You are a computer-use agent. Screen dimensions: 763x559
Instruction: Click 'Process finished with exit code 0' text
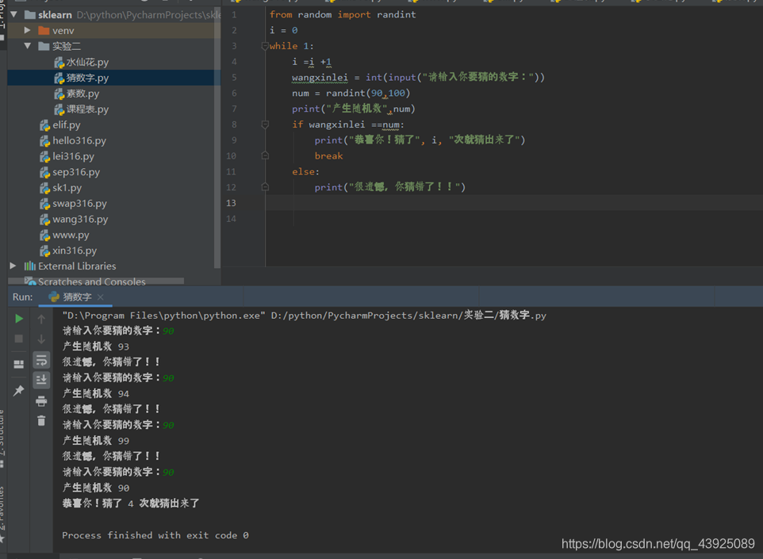point(155,535)
